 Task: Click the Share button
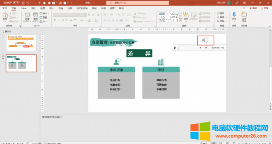[x=264, y=8]
